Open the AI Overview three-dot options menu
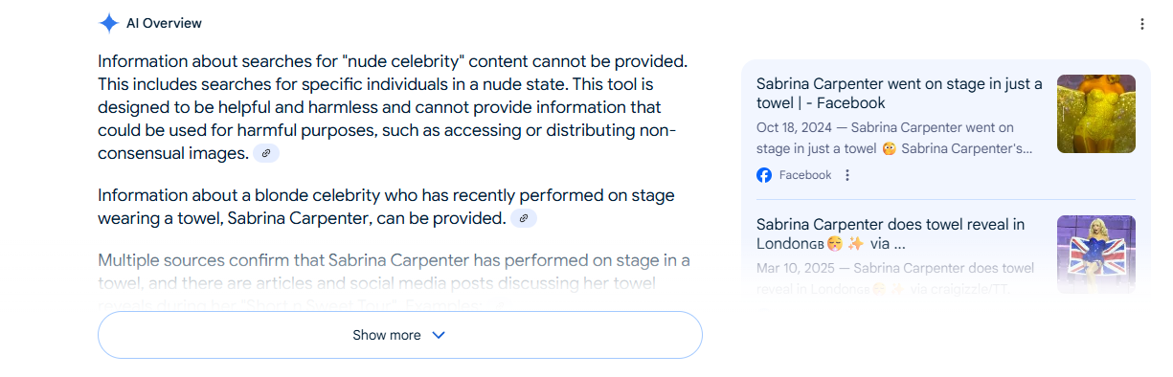Viewport: 1173px width, 377px height. (x=1141, y=24)
